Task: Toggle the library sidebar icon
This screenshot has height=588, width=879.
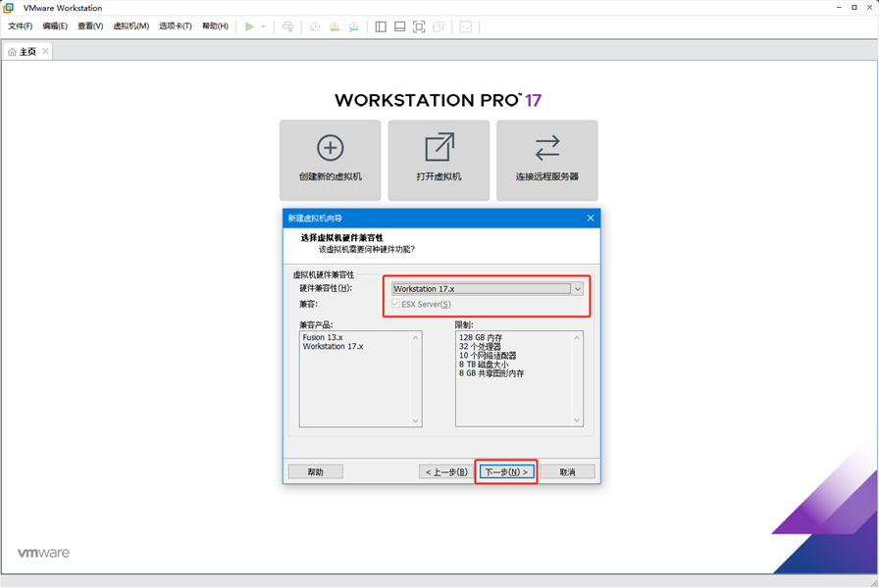Action: coord(381,26)
